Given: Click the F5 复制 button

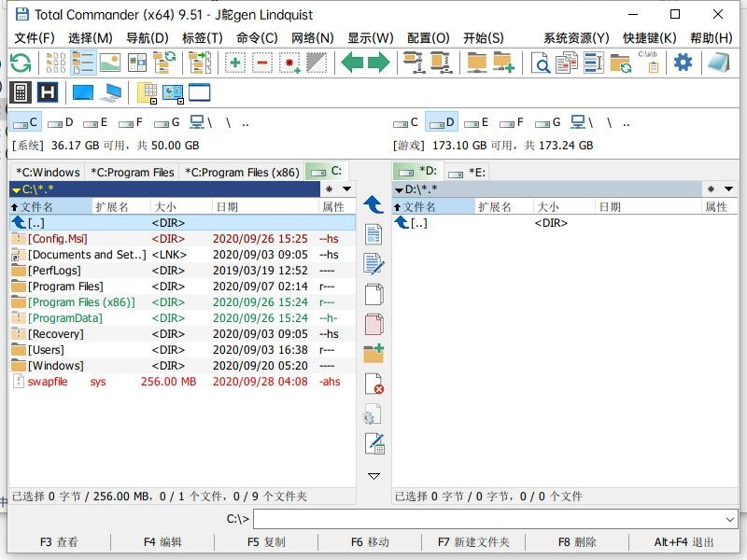Looking at the screenshot, I should (x=266, y=542).
